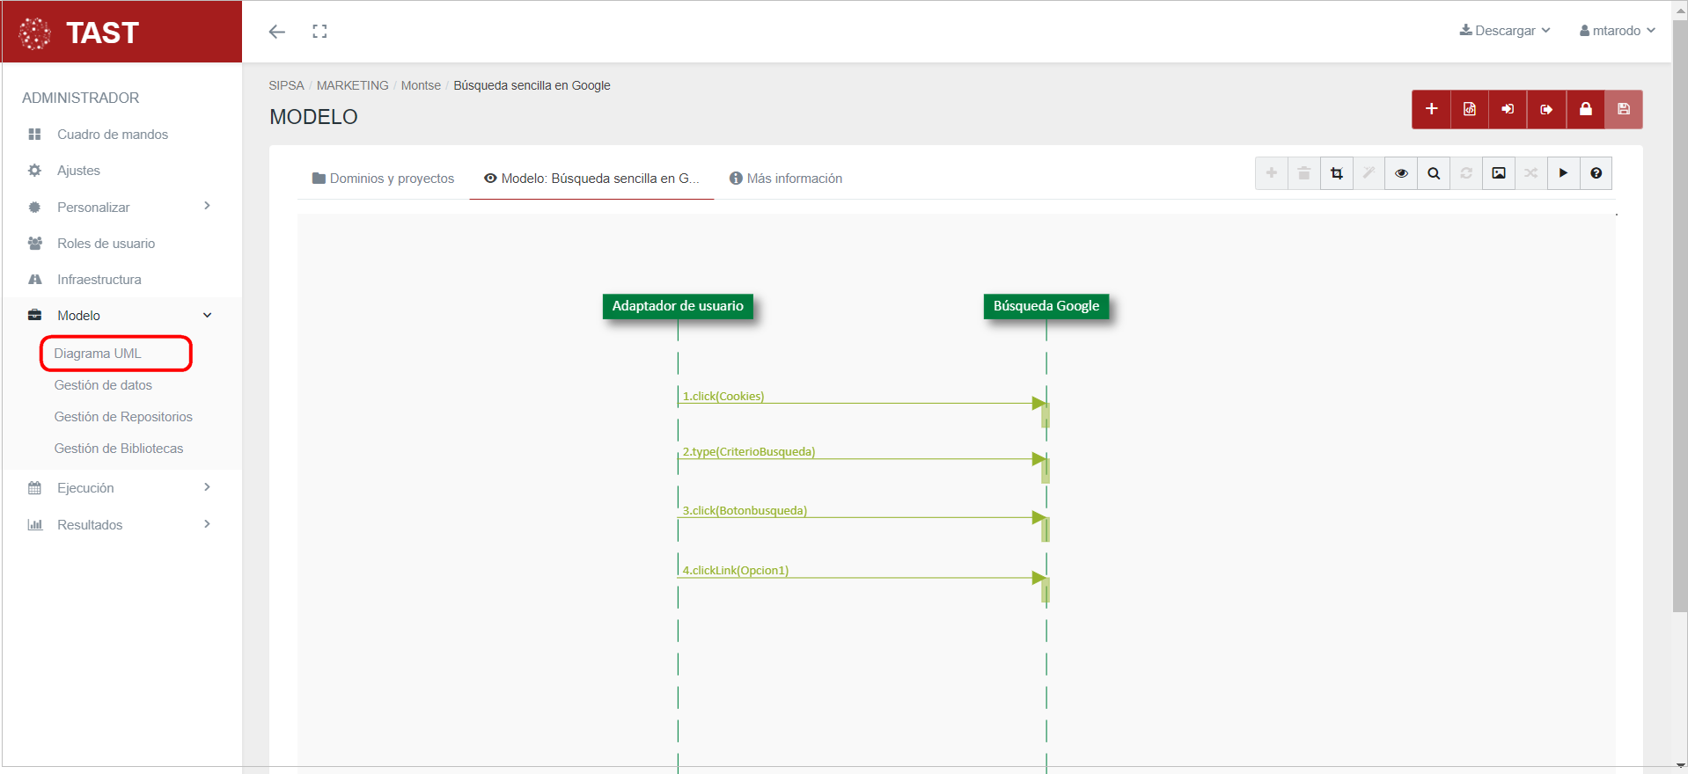
Task: Click the magnifier search icon in toolbar
Action: (1434, 173)
